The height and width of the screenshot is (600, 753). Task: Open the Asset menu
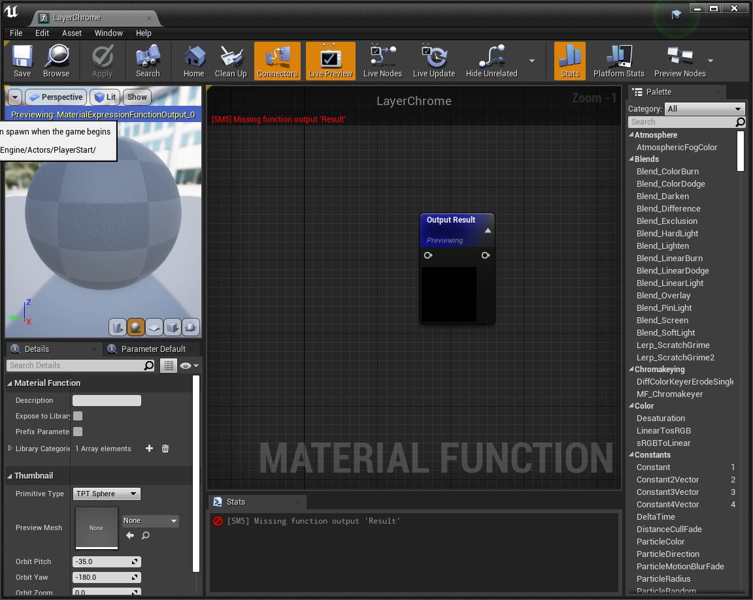[x=72, y=33]
